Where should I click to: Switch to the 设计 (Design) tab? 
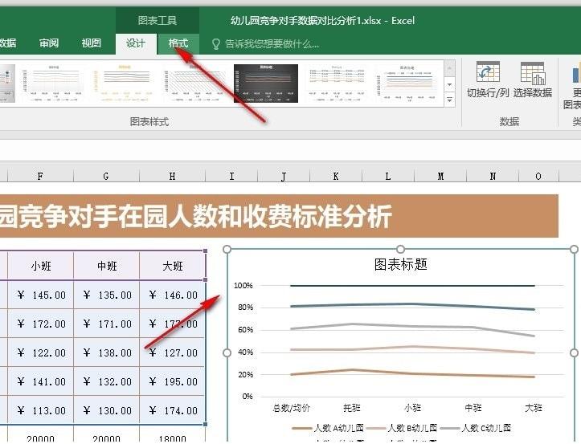coord(136,43)
